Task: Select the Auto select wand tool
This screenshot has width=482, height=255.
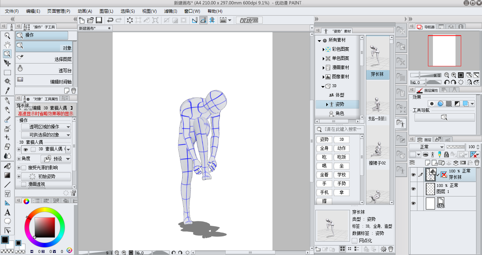Action: 7,81
